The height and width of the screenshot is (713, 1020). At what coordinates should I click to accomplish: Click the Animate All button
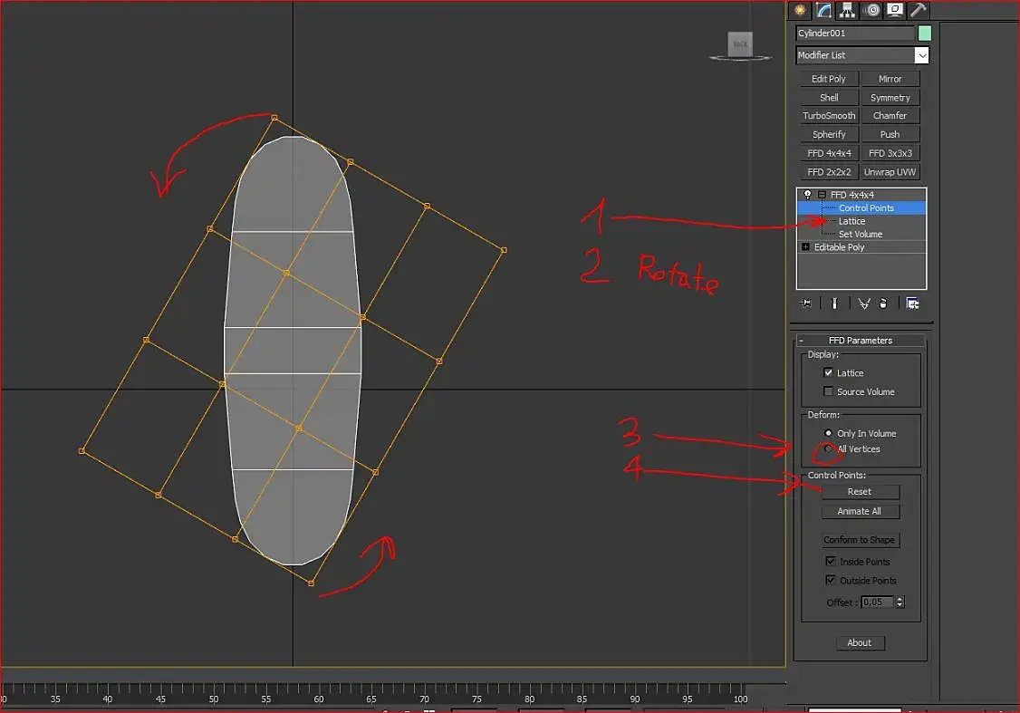(860, 511)
